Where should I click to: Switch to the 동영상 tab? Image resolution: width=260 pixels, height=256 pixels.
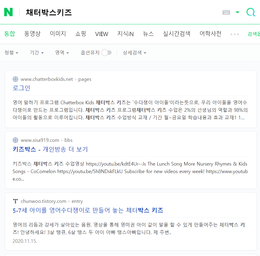coord(32,34)
